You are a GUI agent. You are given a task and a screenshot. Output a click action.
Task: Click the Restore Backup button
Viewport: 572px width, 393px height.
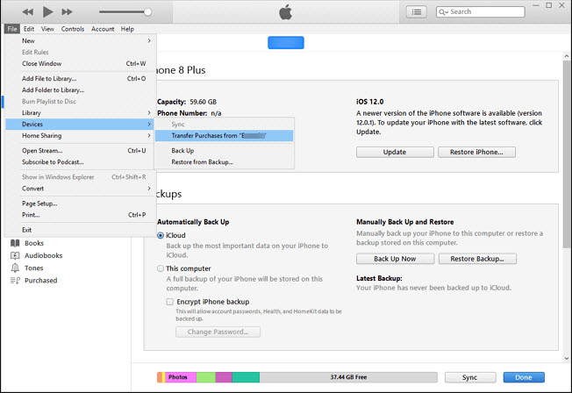(477, 259)
